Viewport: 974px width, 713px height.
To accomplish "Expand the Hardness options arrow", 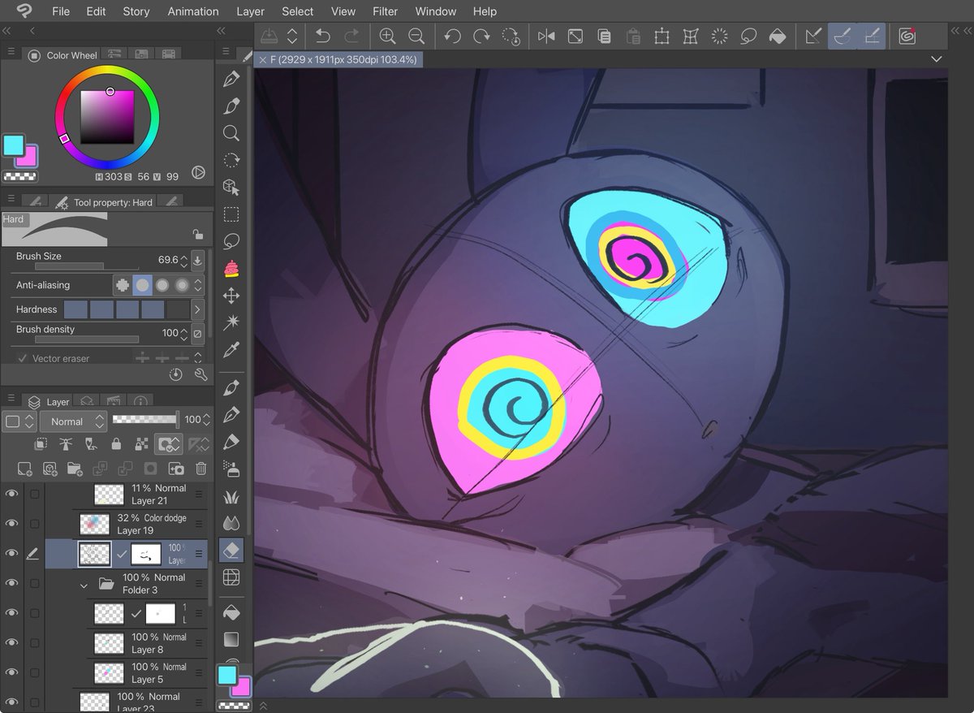I will [197, 309].
